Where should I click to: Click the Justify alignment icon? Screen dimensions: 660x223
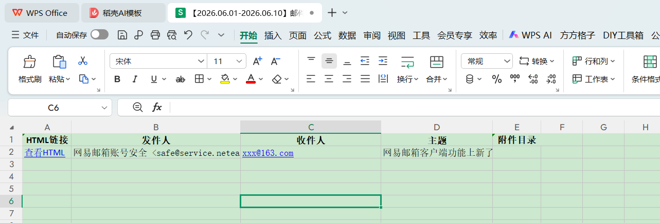[365, 79]
